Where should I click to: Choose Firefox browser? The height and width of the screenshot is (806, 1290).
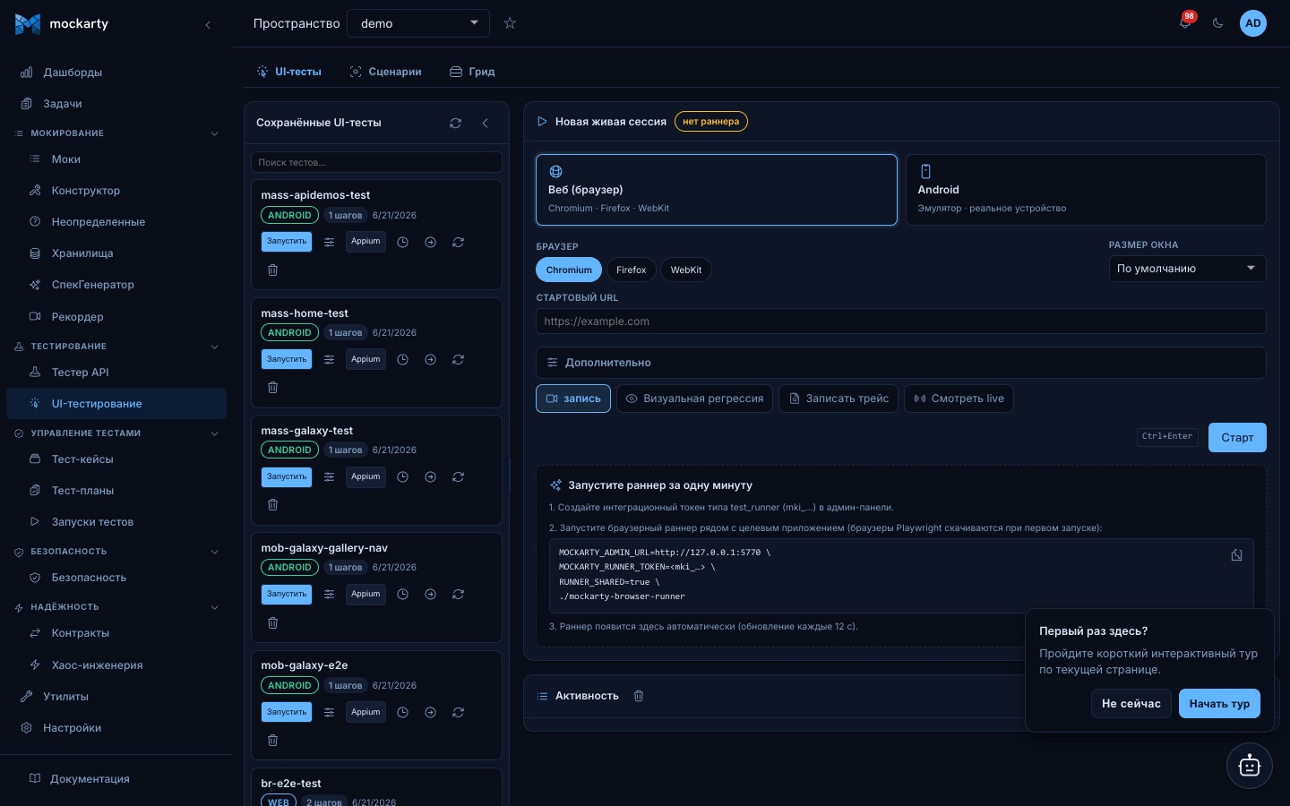631,270
